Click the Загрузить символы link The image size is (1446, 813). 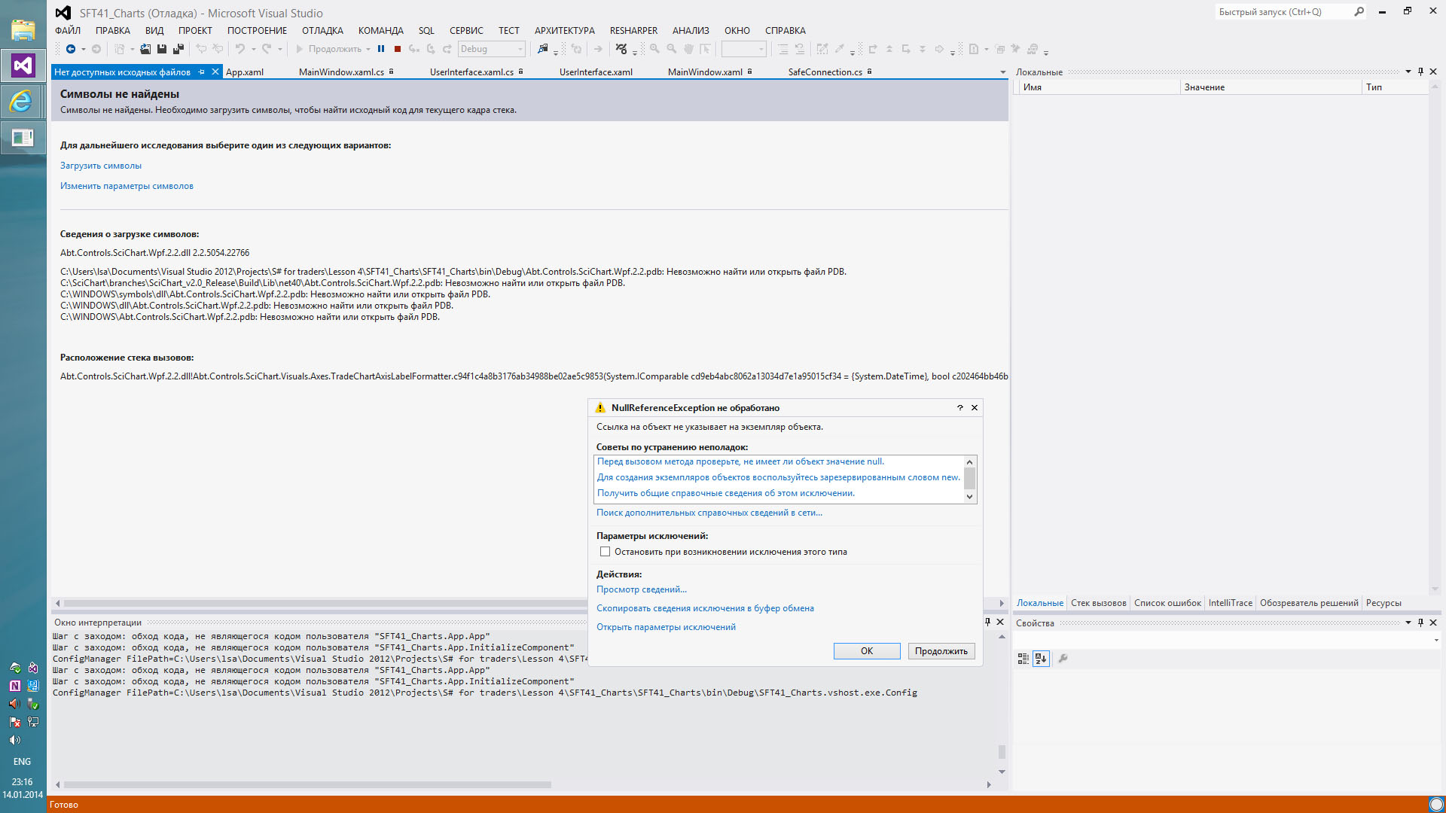pos(101,166)
